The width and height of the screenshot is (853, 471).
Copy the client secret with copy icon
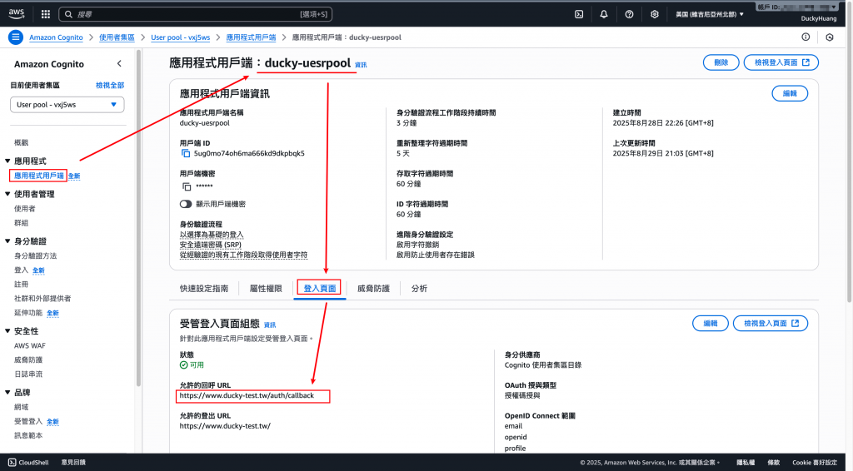187,186
